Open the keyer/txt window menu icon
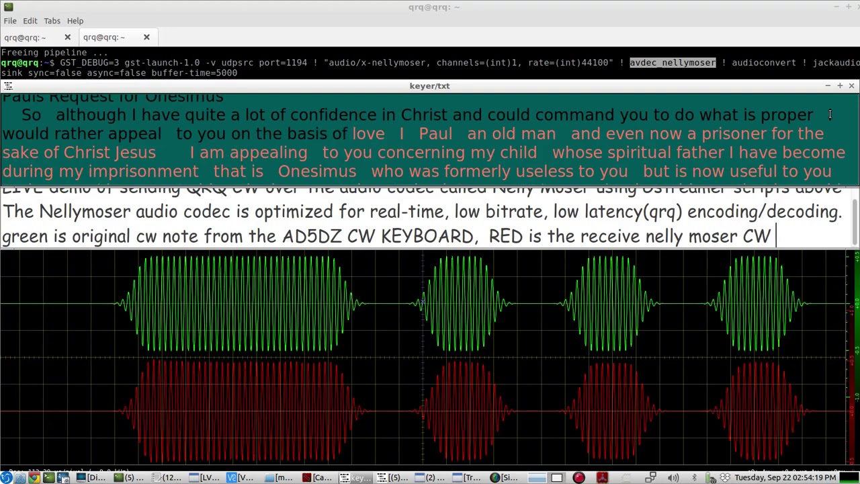Image resolution: width=860 pixels, height=484 pixels. click(8, 86)
